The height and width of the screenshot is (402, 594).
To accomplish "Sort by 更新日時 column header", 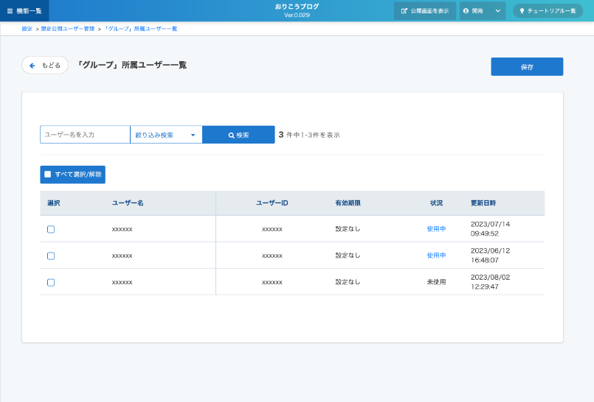I will (x=483, y=202).
